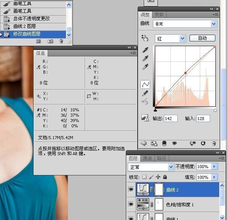Open the channel dropdown showing 红
Image resolution: width=228 pixels, height=220 pixels.
[170, 39]
